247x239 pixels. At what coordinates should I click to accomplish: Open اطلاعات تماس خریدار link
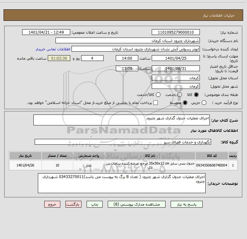53,49
